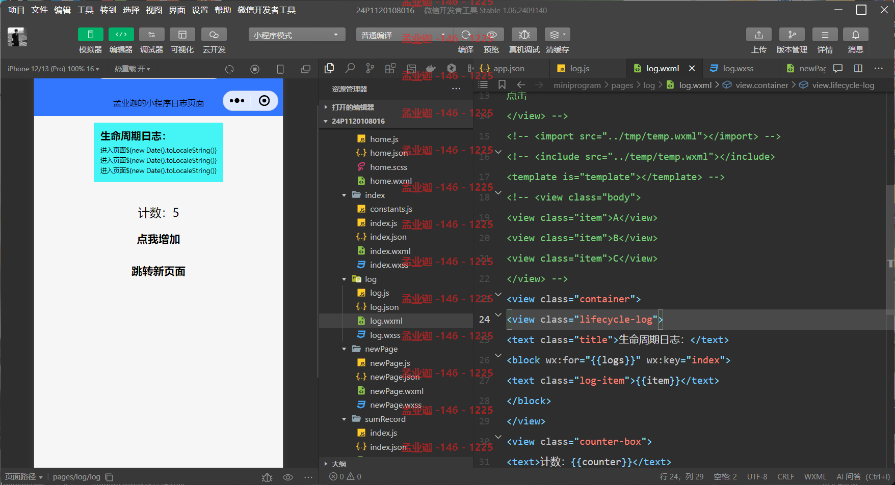Open the cloud development button
The height and width of the screenshot is (485, 895).
(x=214, y=35)
